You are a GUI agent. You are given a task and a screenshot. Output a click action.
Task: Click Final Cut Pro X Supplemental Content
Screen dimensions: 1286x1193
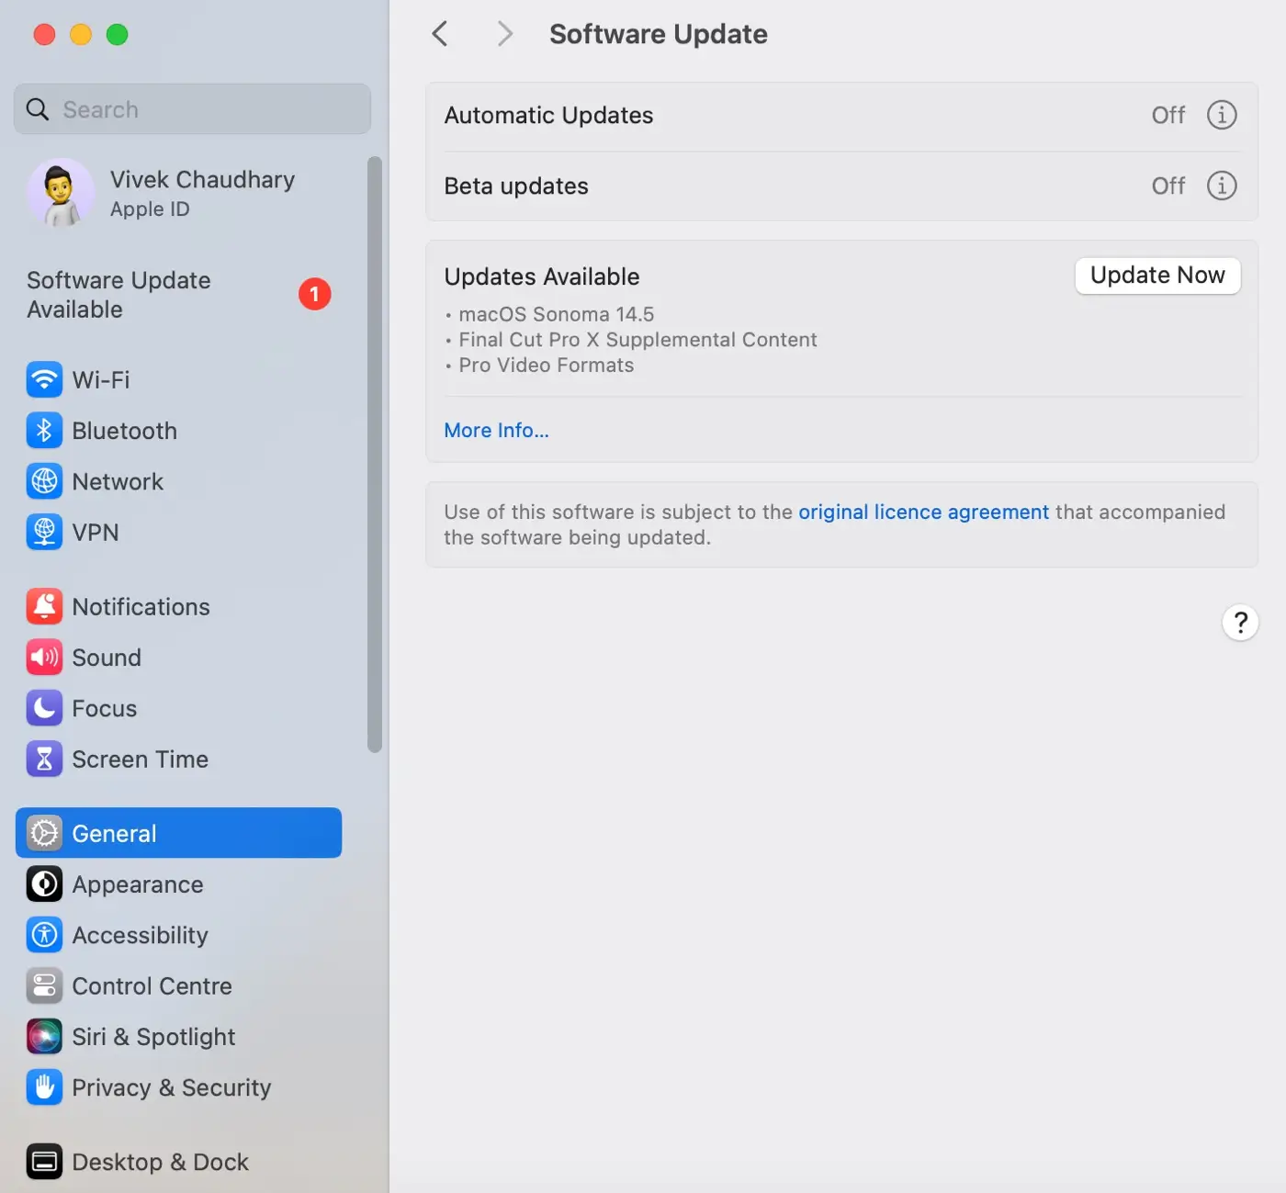pyautogui.click(x=637, y=340)
